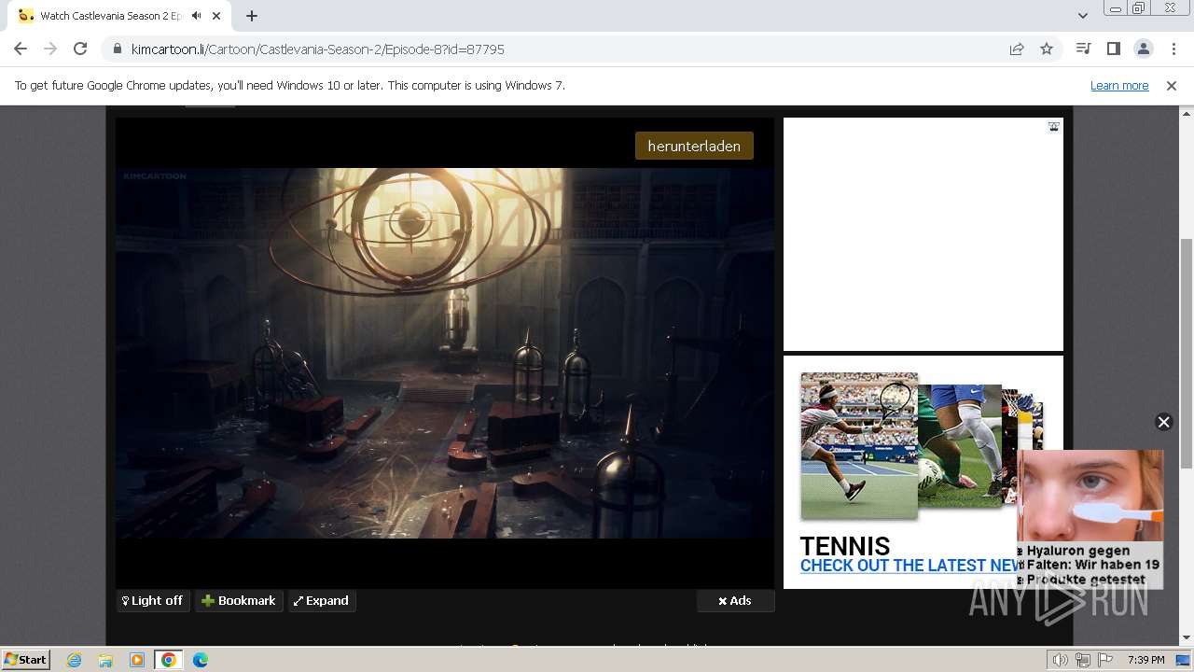This screenshot has height=672, width=1194.
Task: Open Microsoft Edge from taskbar
Action: (201, 660)
